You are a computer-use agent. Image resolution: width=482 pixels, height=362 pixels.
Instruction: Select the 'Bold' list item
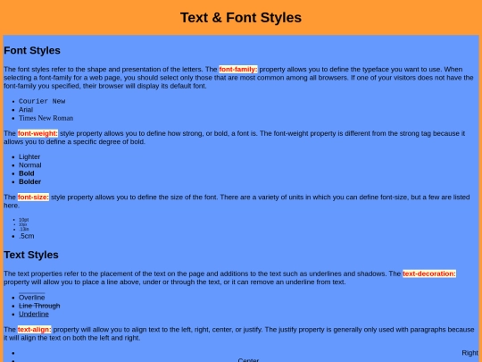27,173
